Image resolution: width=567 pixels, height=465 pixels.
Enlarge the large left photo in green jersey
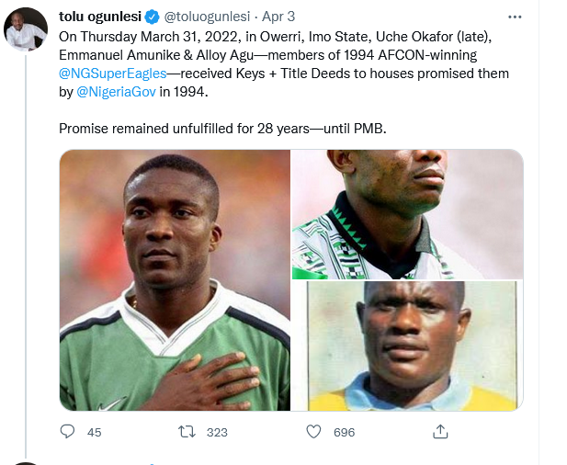click(x=175, y=279)
